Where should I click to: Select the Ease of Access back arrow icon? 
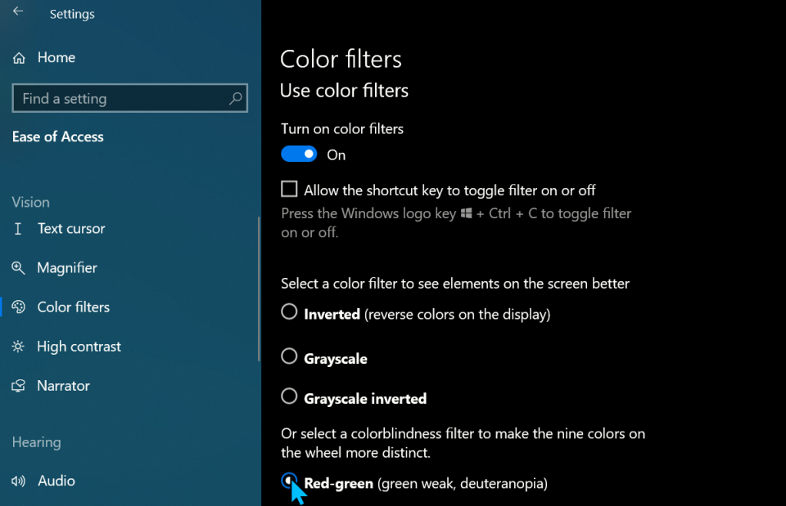click(x=16, y=13)
